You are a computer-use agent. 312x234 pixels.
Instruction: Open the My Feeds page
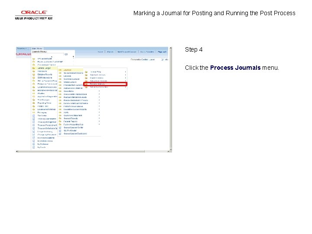(42, 147)
